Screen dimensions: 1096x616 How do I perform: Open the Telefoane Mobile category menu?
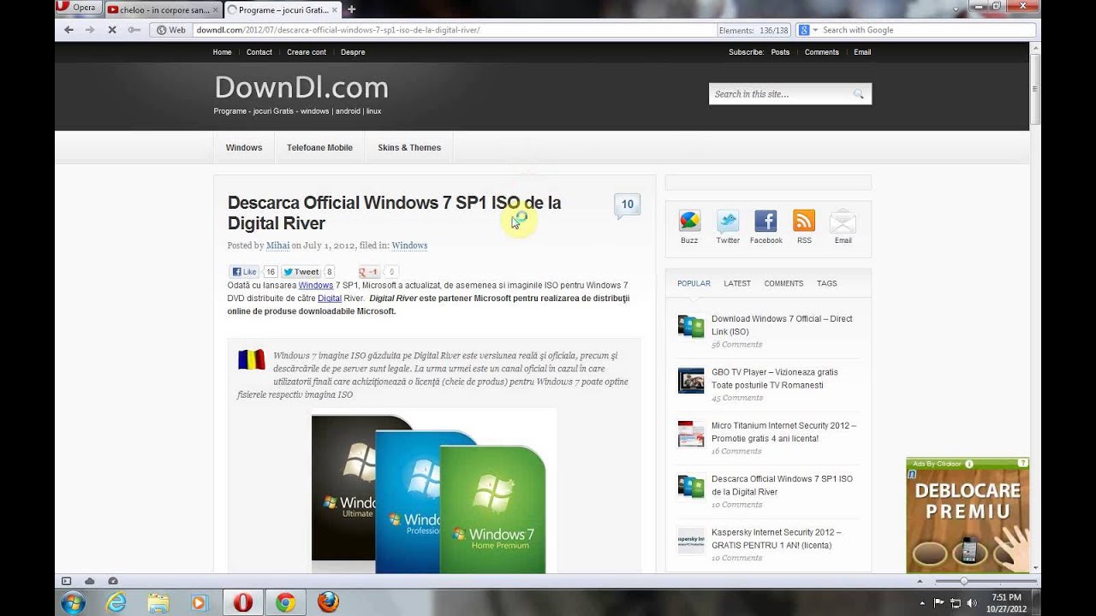(x=319, y=148)
